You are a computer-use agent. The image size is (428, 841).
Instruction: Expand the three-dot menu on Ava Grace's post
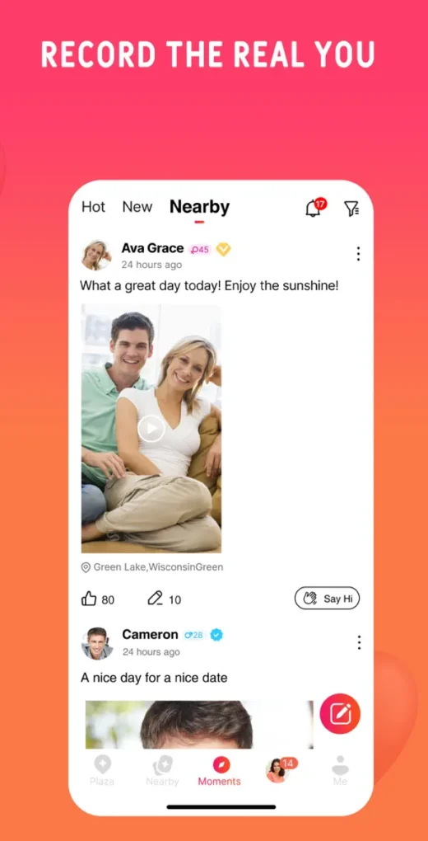tap(358, 254)
